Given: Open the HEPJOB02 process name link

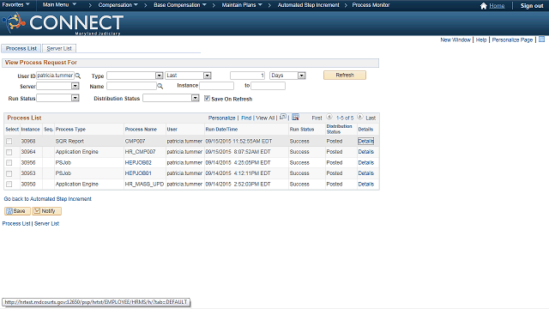Looking at the screenshot, I should [x=138, y=162].
